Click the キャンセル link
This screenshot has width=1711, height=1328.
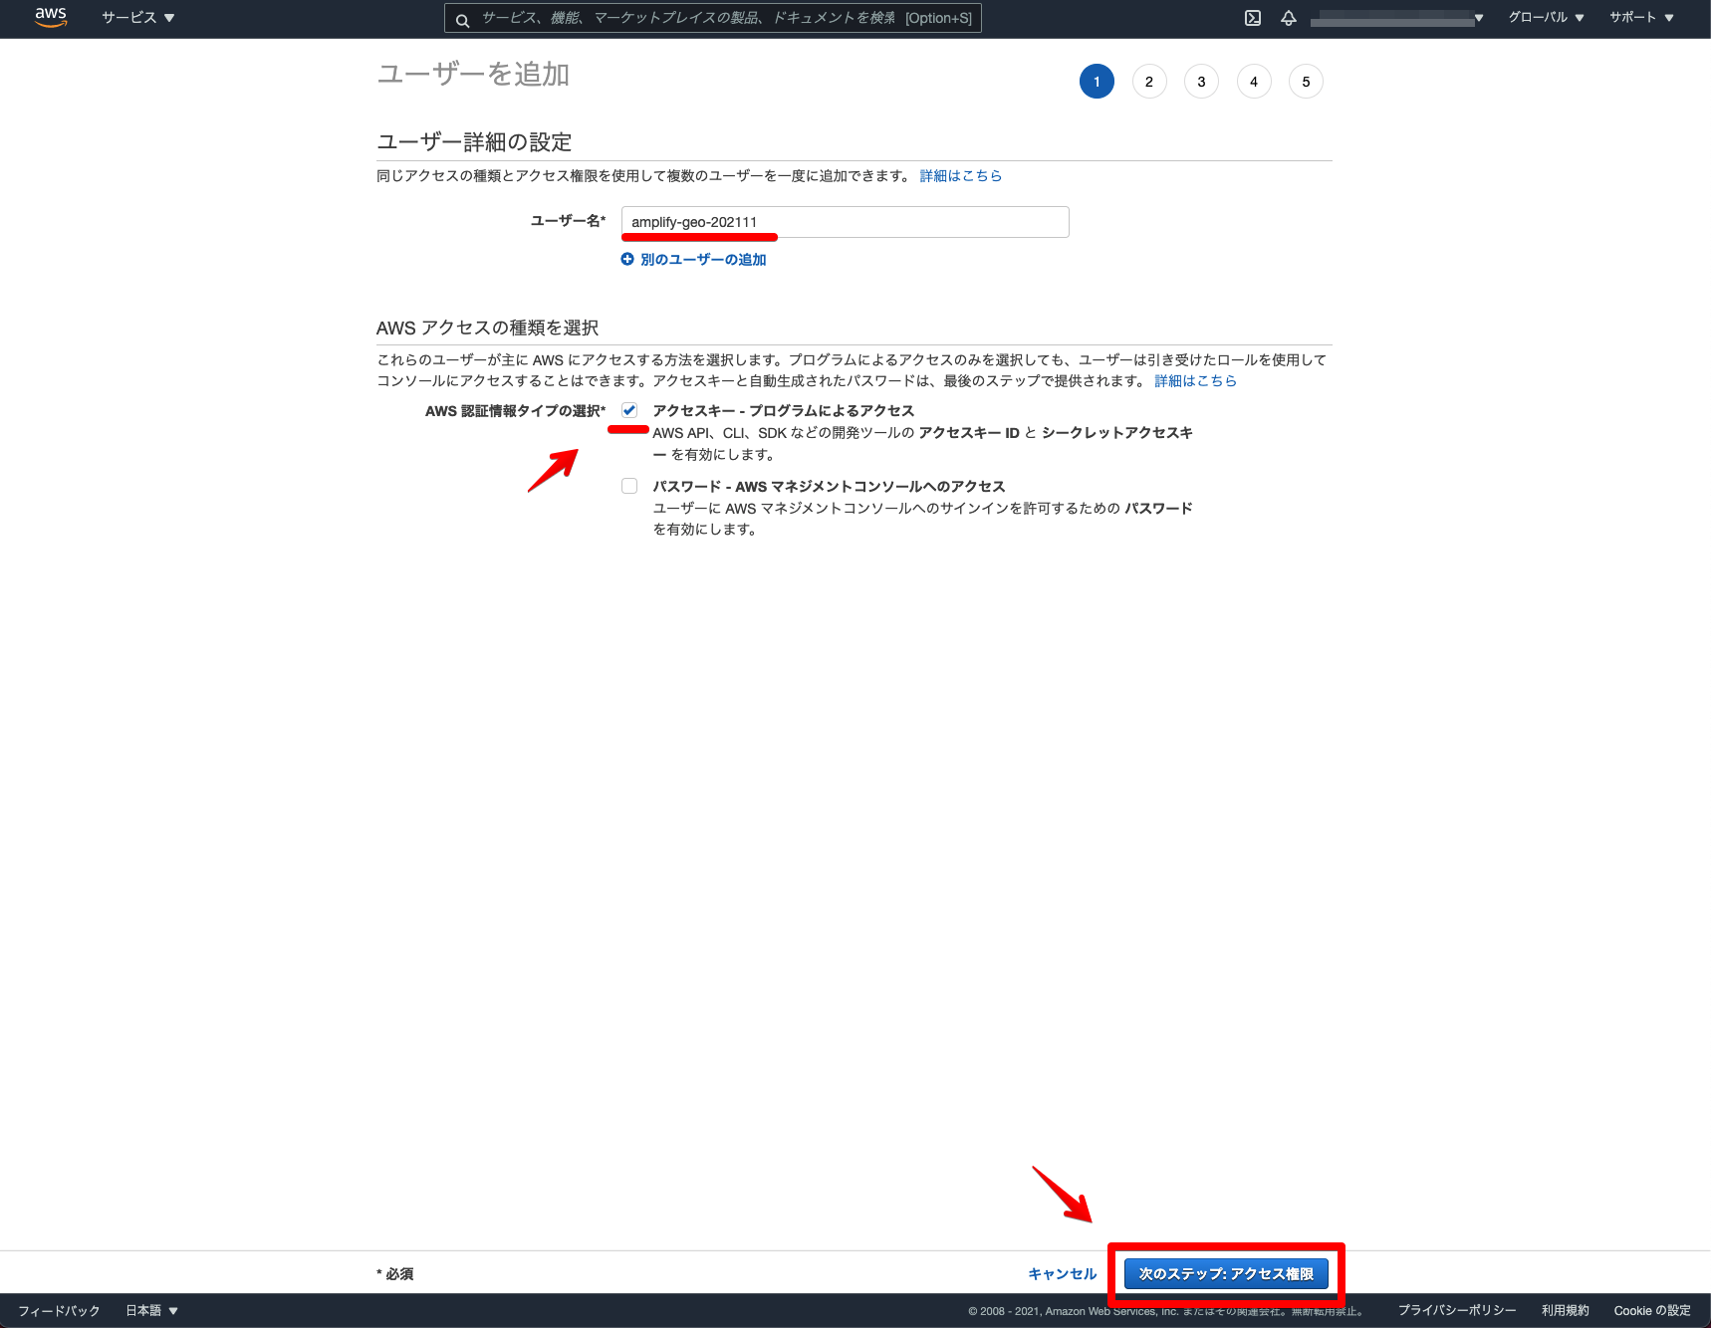1062,1274
